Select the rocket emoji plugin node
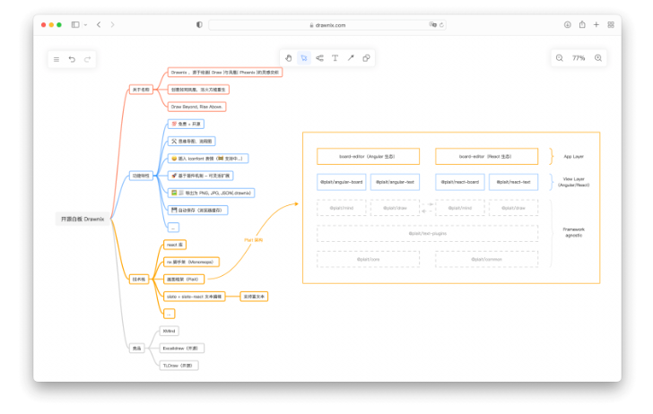The image size is (653, 414). pyautogui.click(x=200, y=176)
